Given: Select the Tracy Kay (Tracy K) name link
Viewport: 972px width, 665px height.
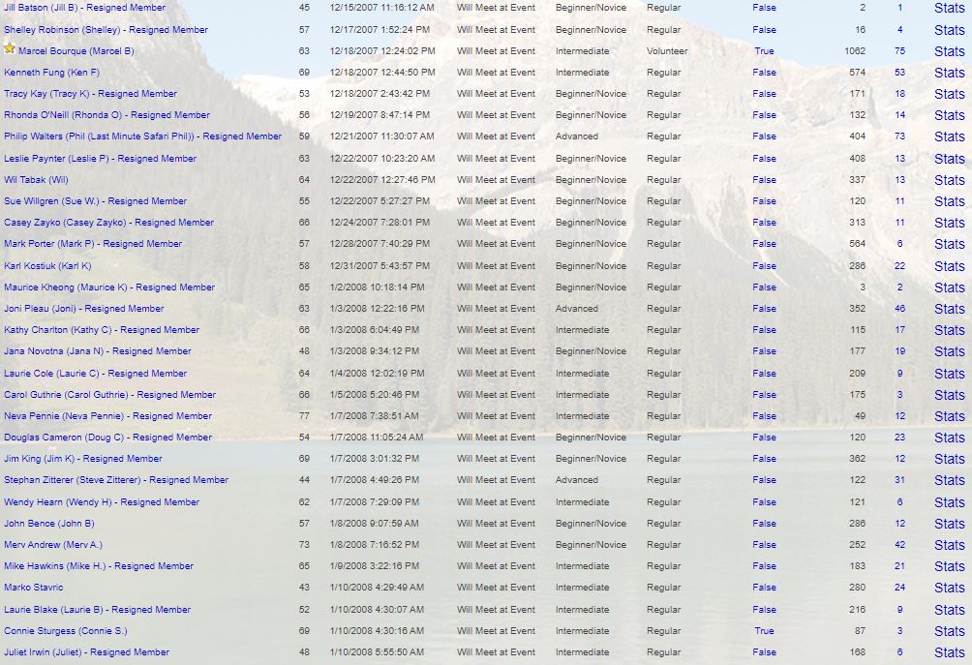Looking at the screenshot, I should 90,94.
